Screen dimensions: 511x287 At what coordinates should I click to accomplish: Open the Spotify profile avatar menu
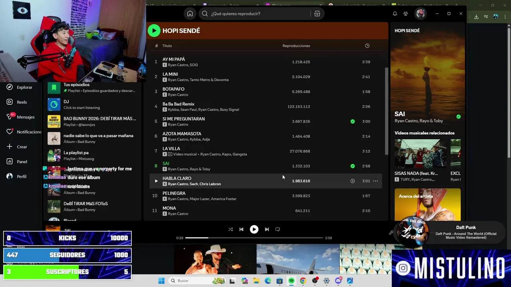coord(420,14)
